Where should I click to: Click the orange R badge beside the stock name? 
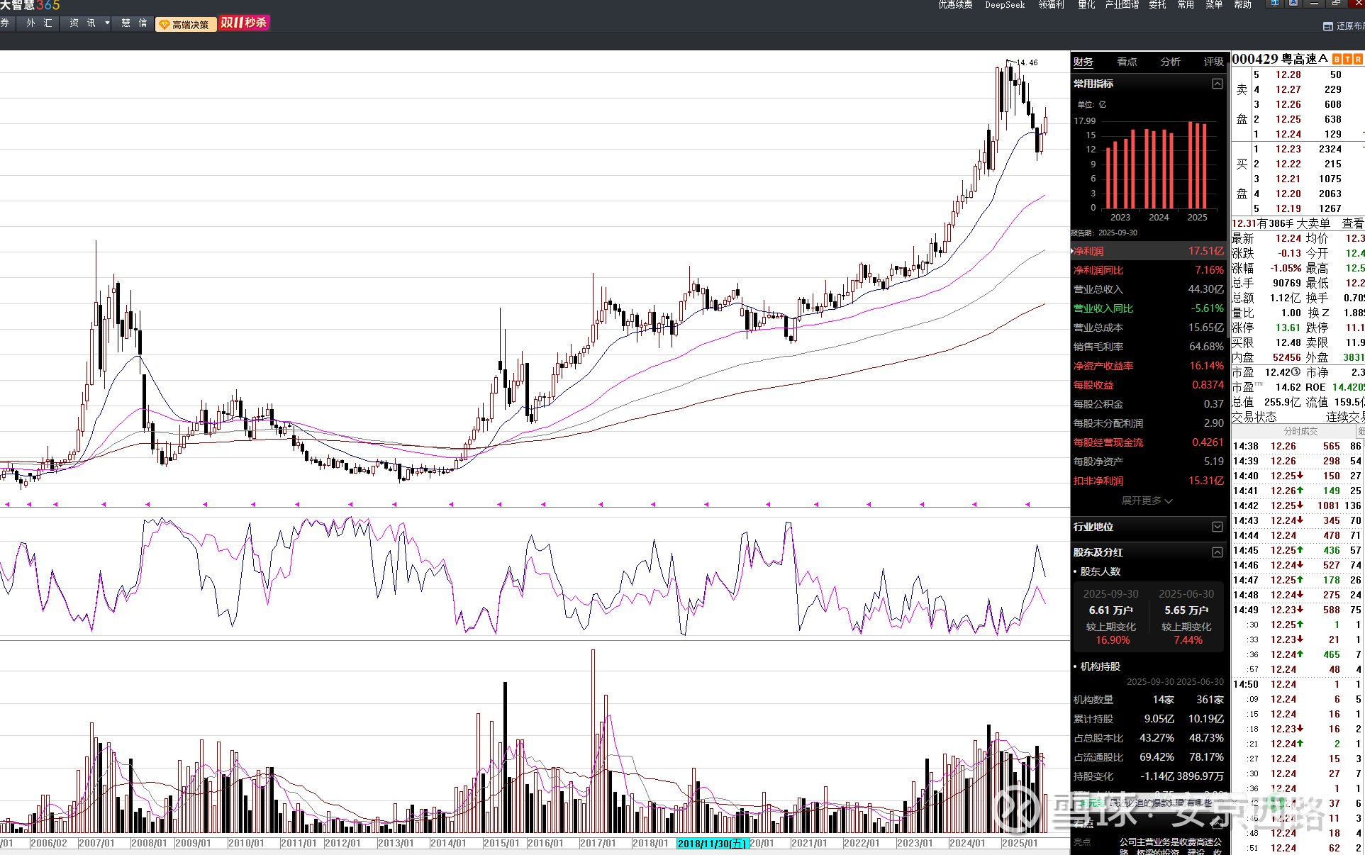coord(1358,60)
